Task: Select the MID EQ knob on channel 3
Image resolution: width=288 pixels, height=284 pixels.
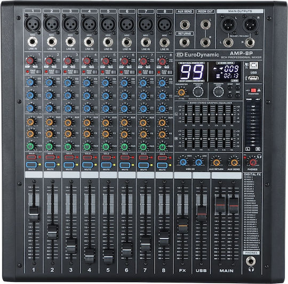Action: coord(68,96)
